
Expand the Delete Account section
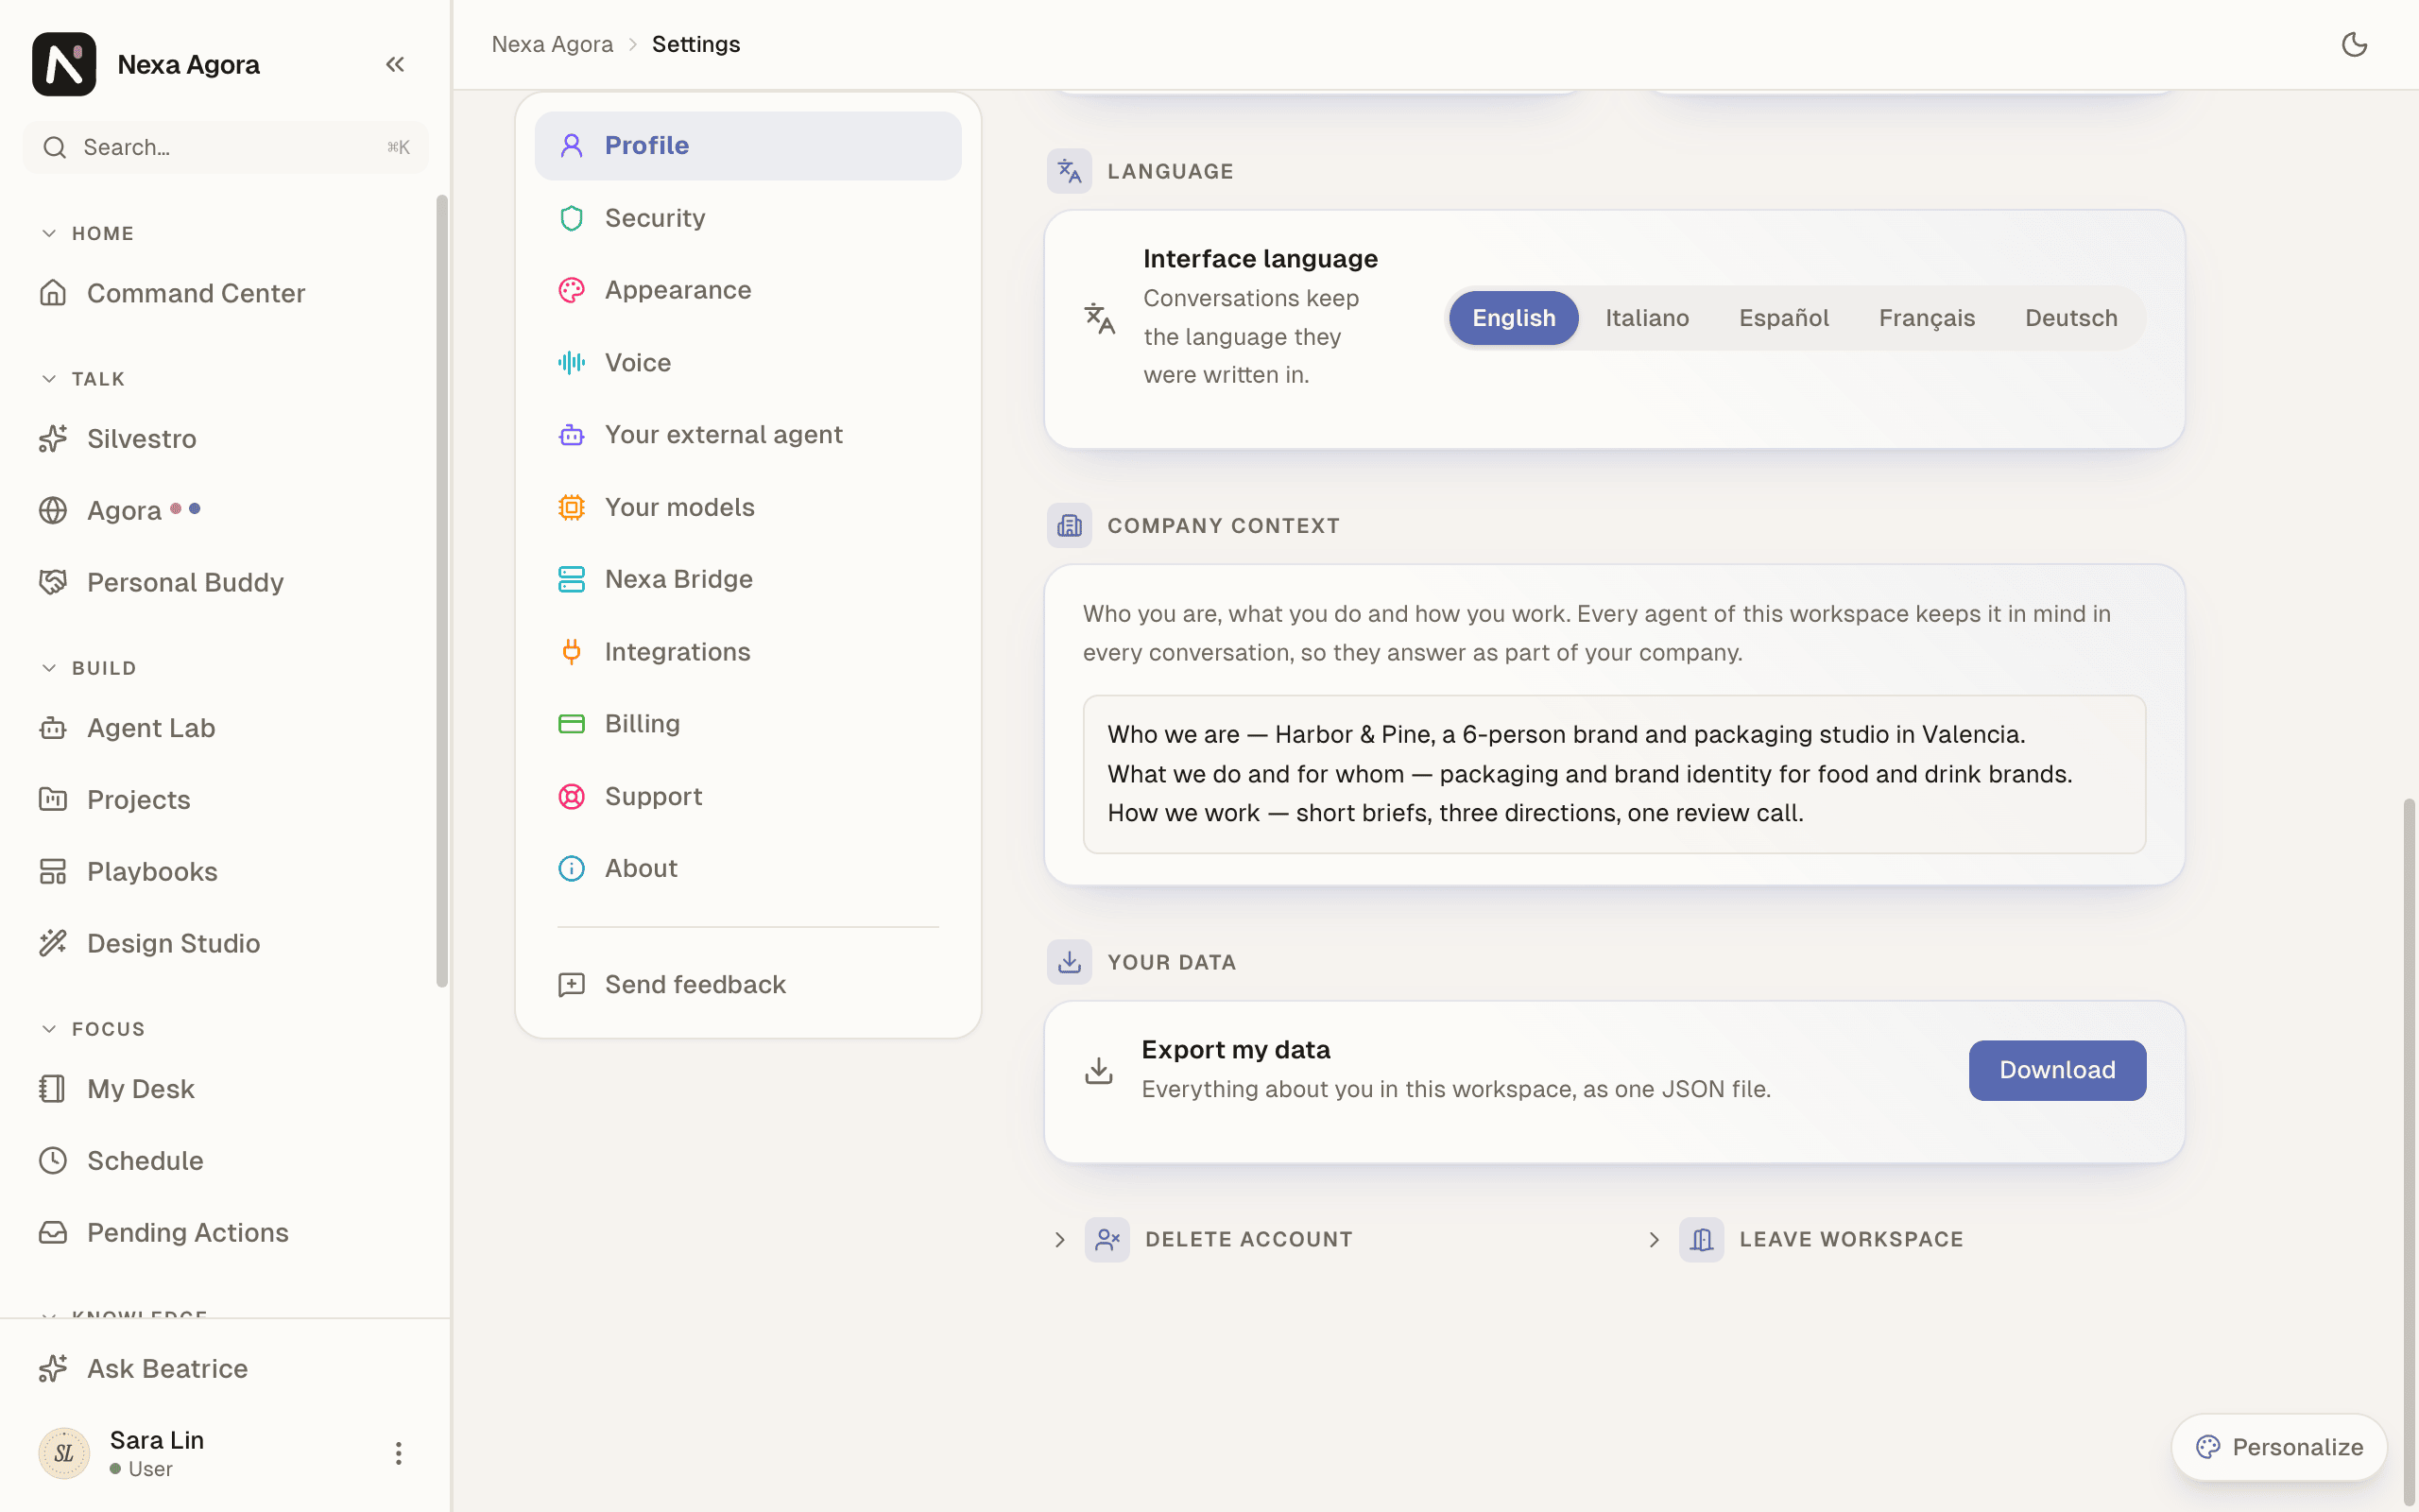coord(1203,1240)
